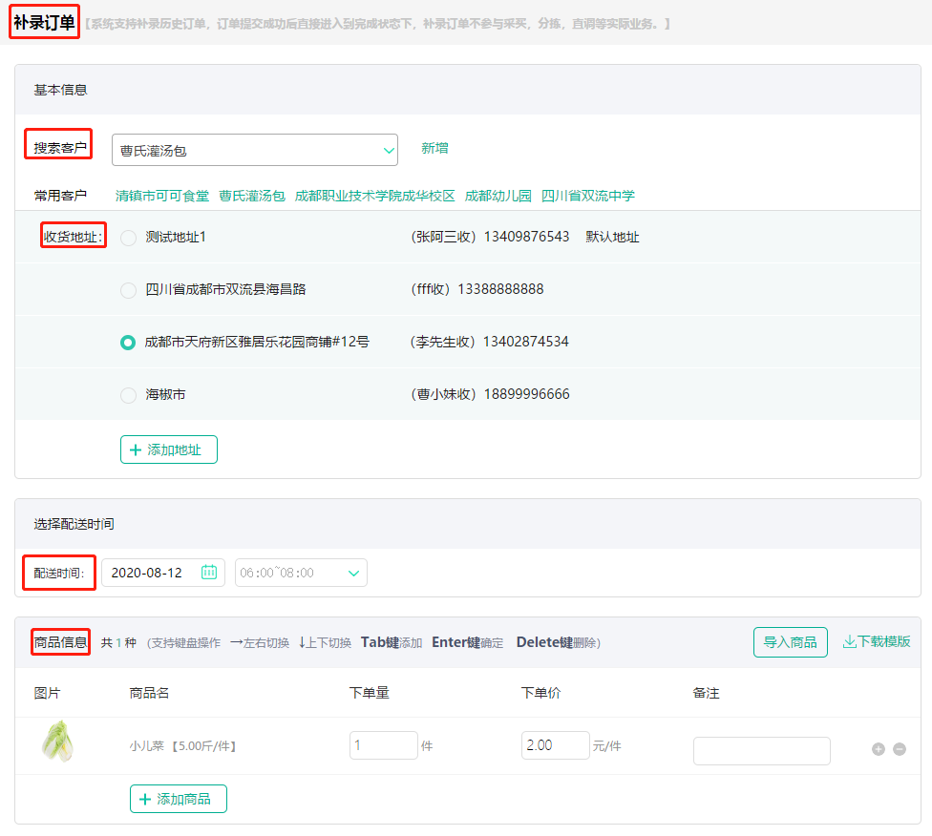The width and height of the screenshot is (932, 836).
Task: Open the 06:00~08:00 time slot dropdown
Action: tap(301, 573)
